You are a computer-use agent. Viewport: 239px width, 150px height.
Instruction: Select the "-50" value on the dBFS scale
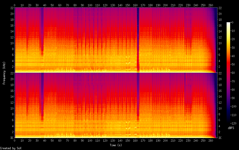(x=233, y=65)
